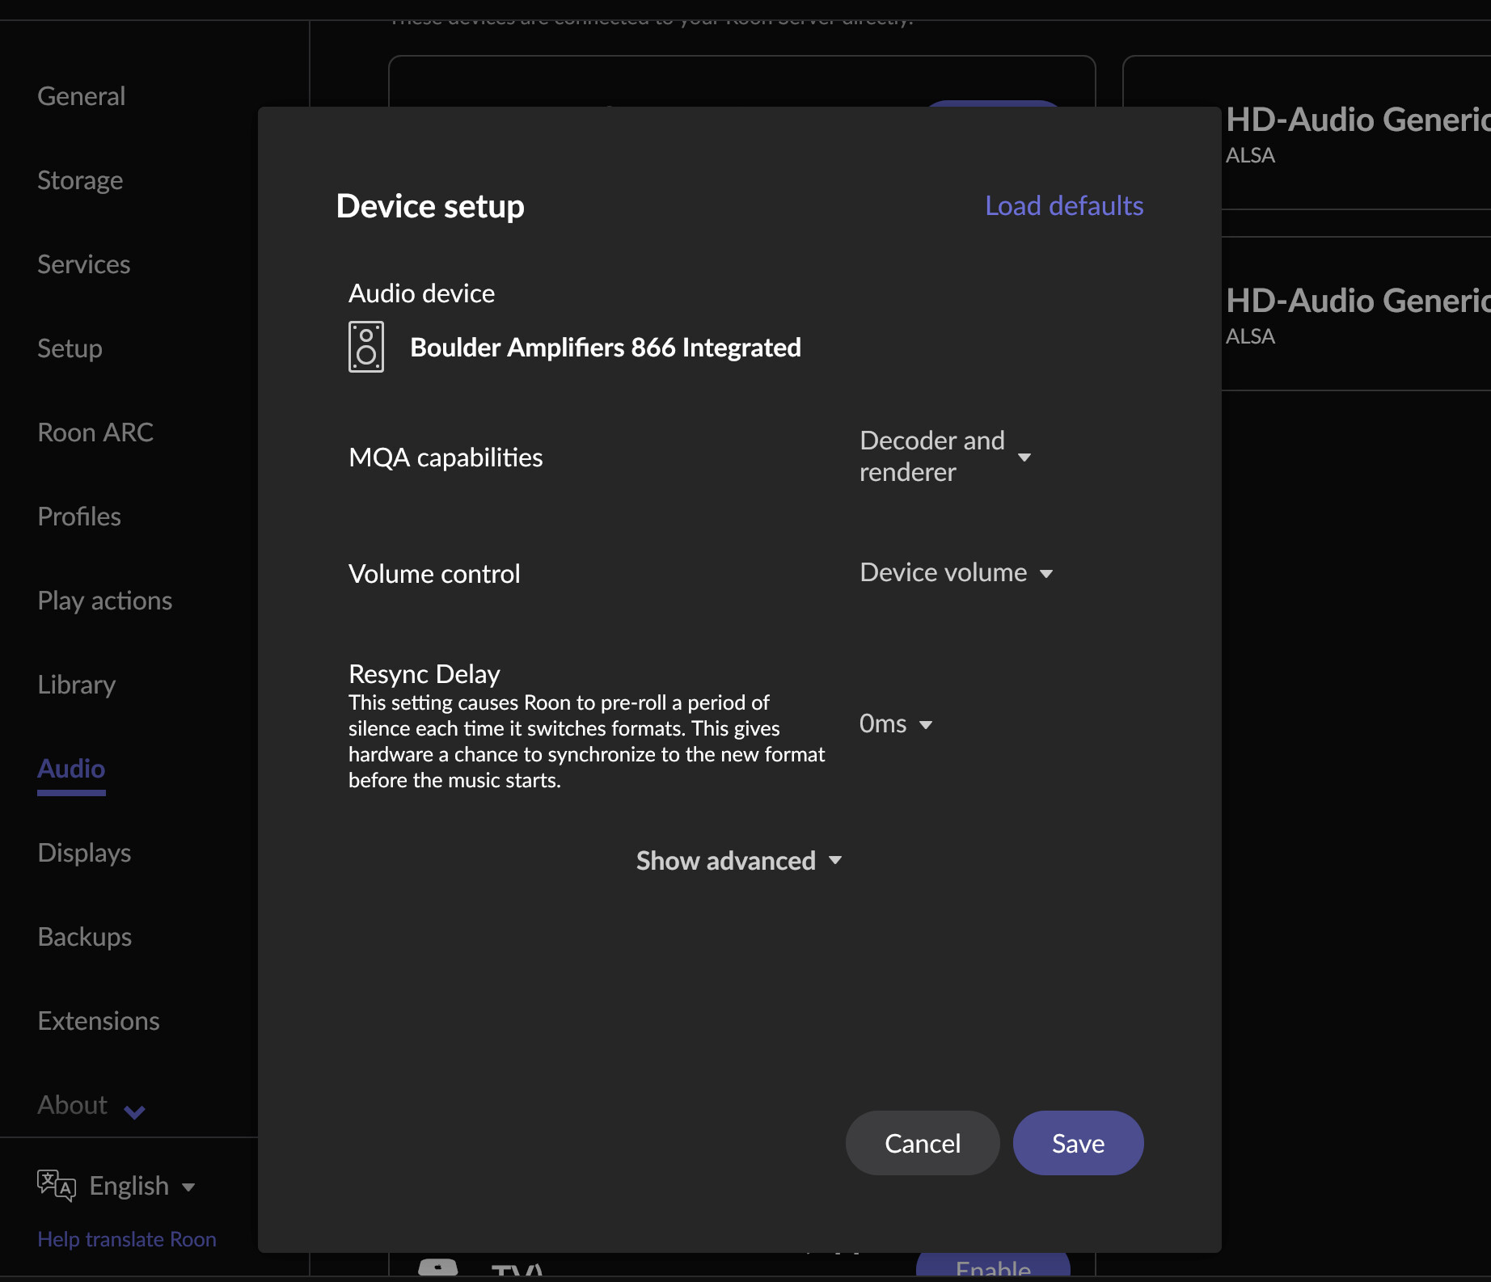Expand Show advanced settings
Viewport: 1491px width, 1282px height.
738,861
